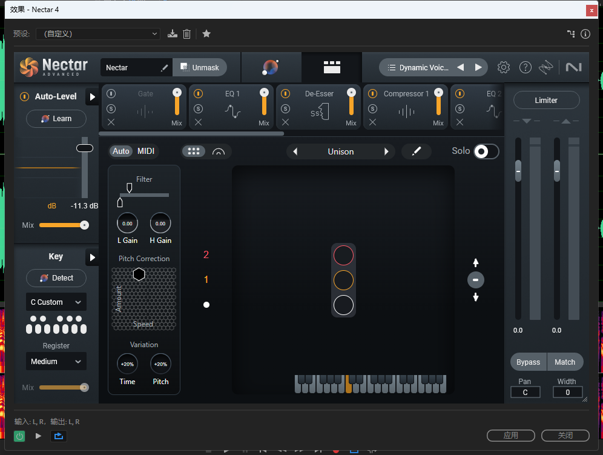The width and height of the screenshot is (603, 455).
Task: Open the C Custom key dropdown
Action: pos(56,302)
